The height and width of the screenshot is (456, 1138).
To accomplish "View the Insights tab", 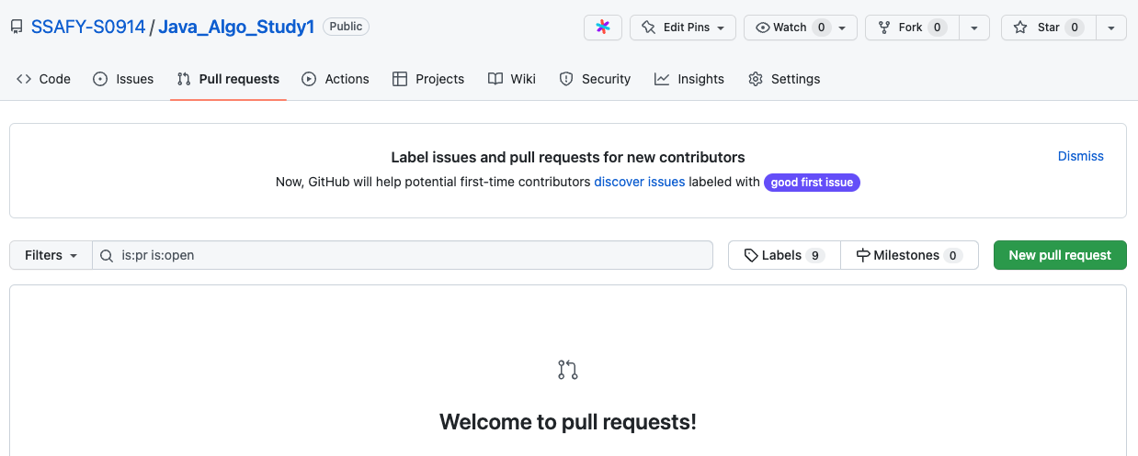I will click(x=689, y=79).
